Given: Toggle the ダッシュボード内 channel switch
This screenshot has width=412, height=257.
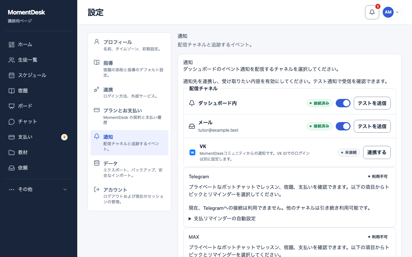Looking at the screenshot, I should coord(343,103).
